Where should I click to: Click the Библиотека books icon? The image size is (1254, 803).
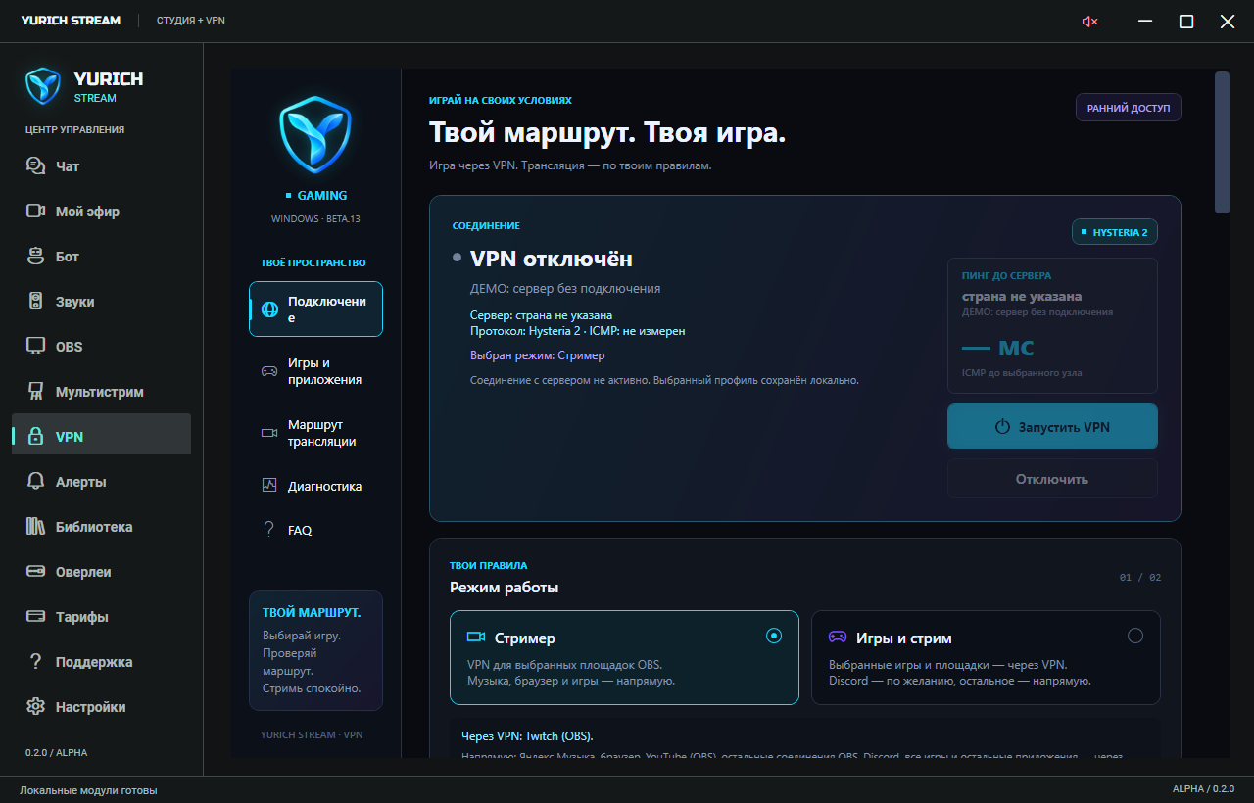point(36,527)
